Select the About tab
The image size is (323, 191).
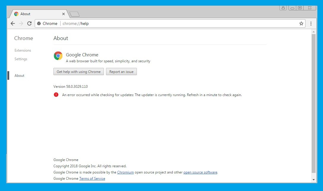(39, 14)
